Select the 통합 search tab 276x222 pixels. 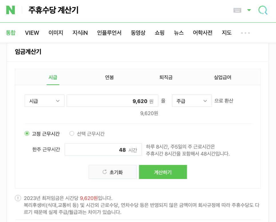tap(11, 33)
